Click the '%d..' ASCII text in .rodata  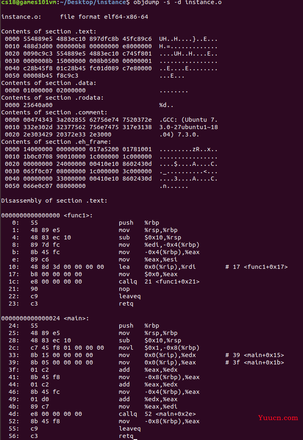point(166,105)
